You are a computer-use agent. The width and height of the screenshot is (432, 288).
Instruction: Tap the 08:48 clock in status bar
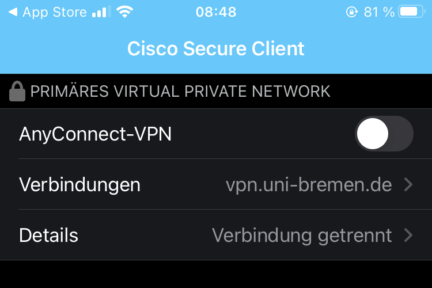pyautogui.click(x=215, y=12)
